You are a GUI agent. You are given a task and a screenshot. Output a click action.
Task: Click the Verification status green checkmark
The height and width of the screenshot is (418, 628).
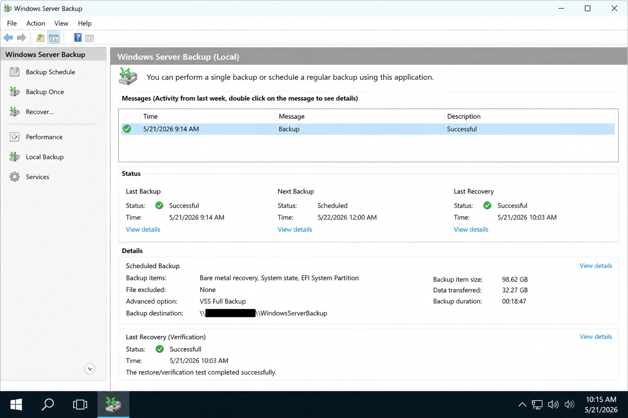coord(160,349)
